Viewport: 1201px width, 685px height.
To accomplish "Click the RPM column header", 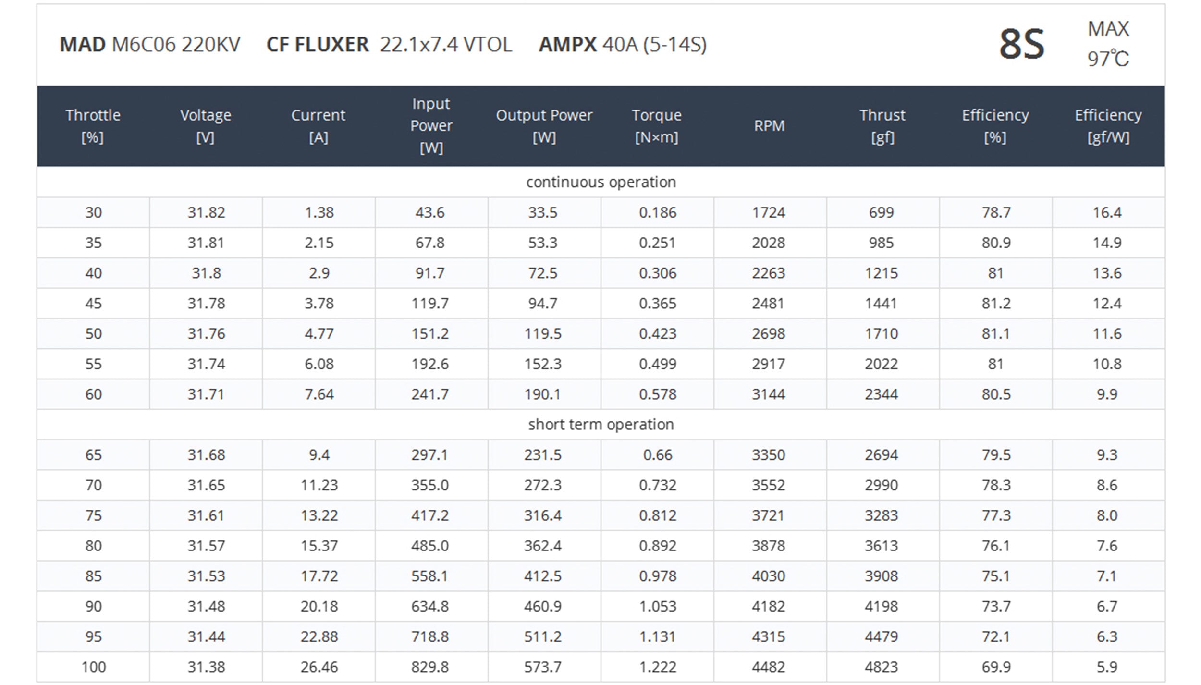I will (769, 126).
